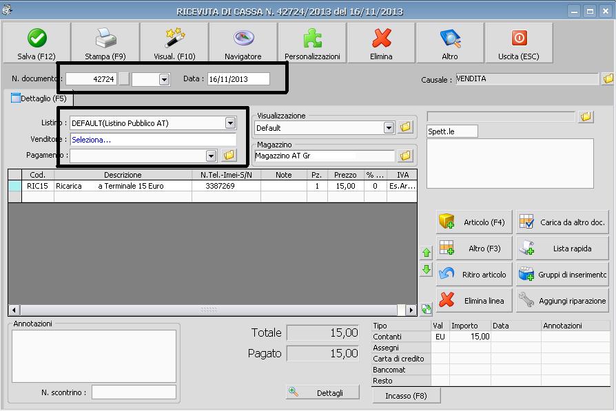Click the Descrizione column header
Viewport: 616px width, 411px height.
pos(123,175)
